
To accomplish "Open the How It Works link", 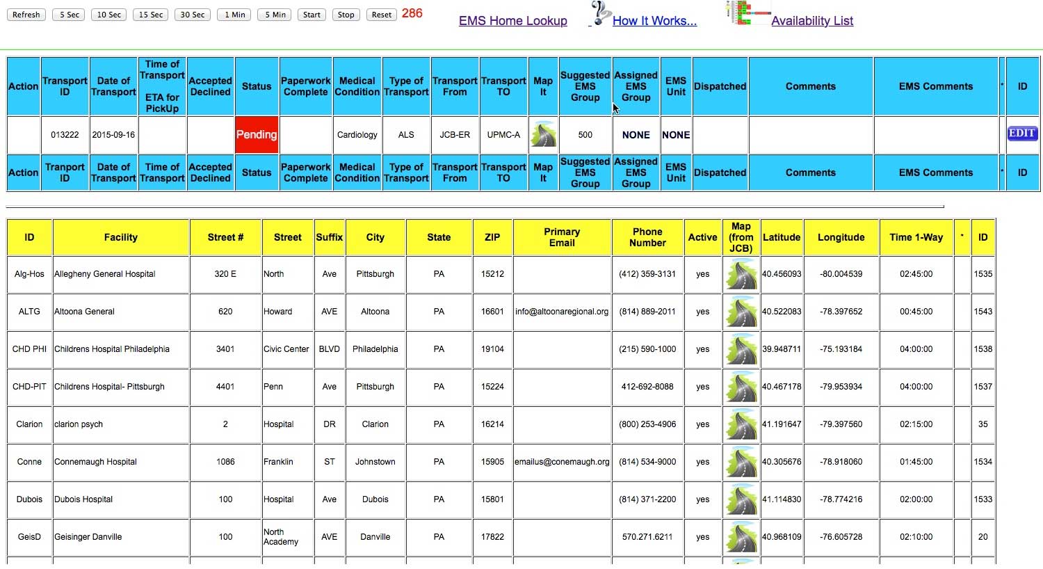I will pos(654,21).
